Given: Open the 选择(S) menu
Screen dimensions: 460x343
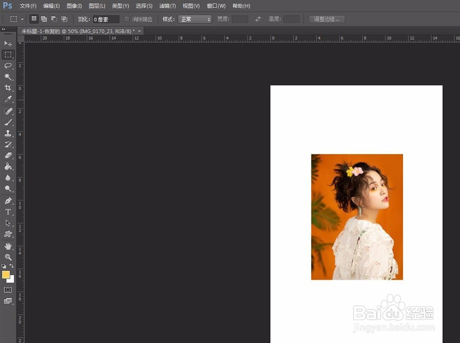Looking at the screenshot, I should tap(144, 6).
